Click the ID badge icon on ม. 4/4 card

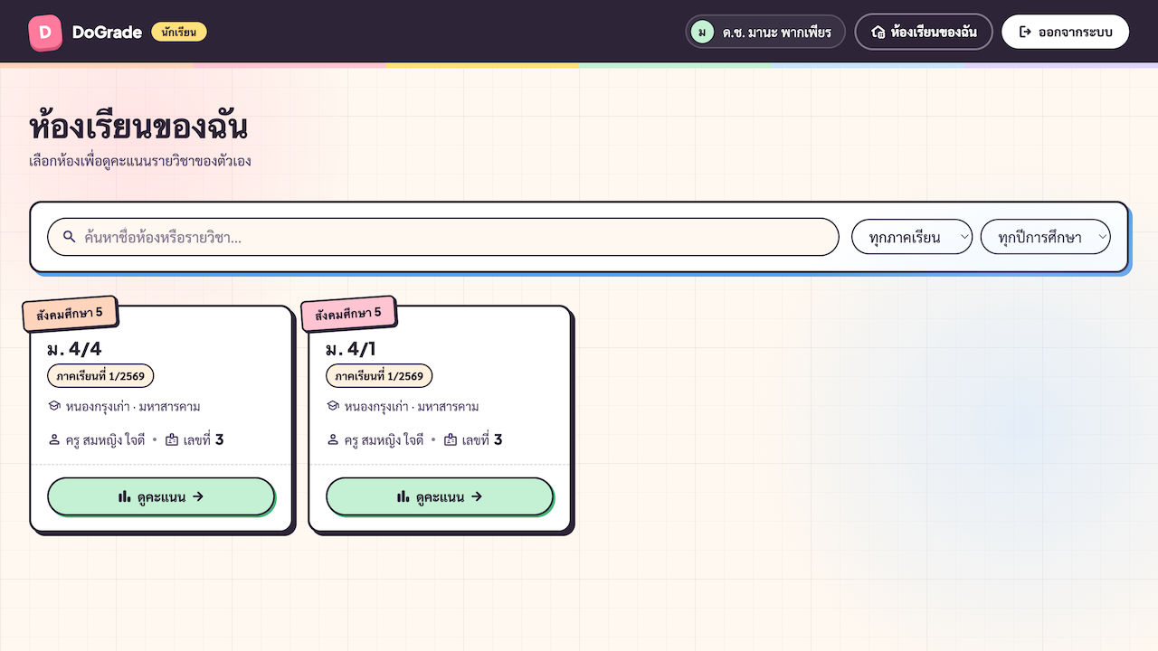click(x=172, y=440)
